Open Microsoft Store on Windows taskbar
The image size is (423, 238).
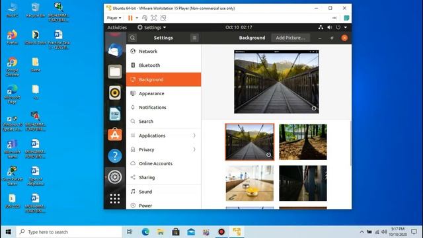coord(176,232)
